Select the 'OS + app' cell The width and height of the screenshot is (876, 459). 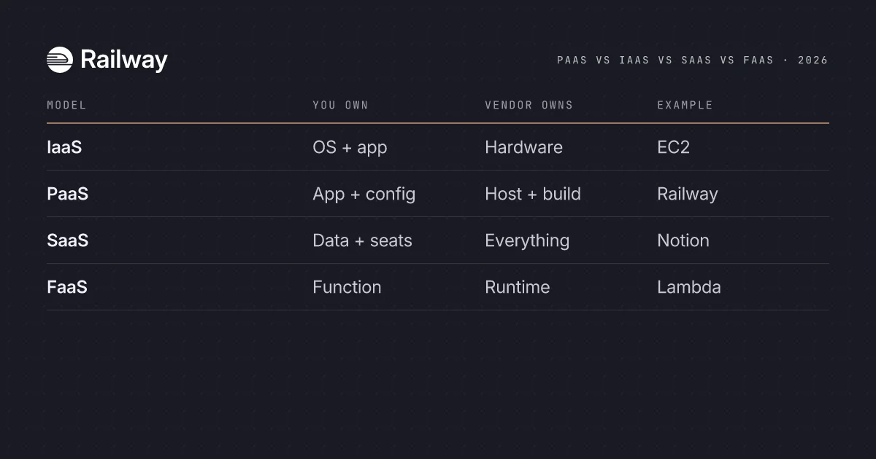pos(350,147)
